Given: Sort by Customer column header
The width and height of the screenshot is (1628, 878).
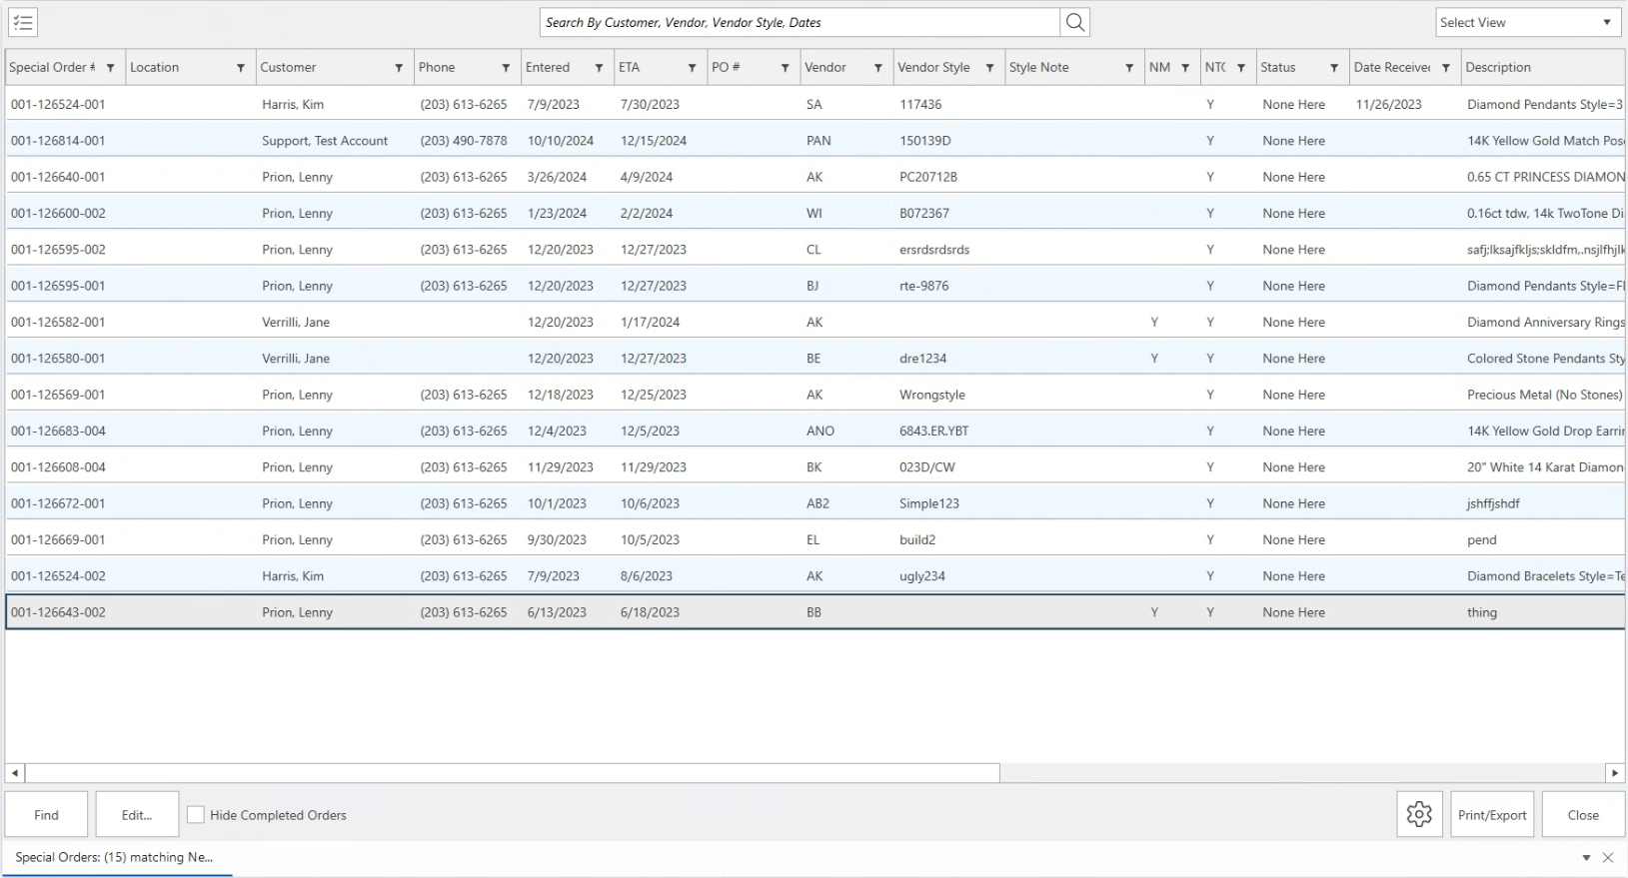Looking at the screenshot, I should (x=288, y=68).
